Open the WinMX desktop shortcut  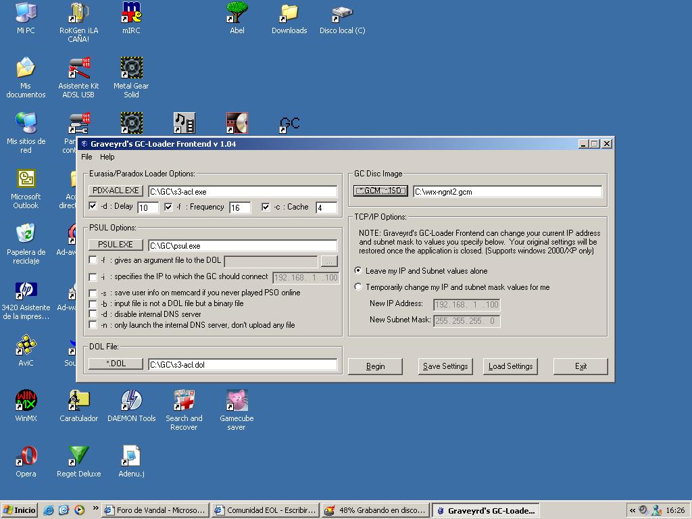click(26, 401)
